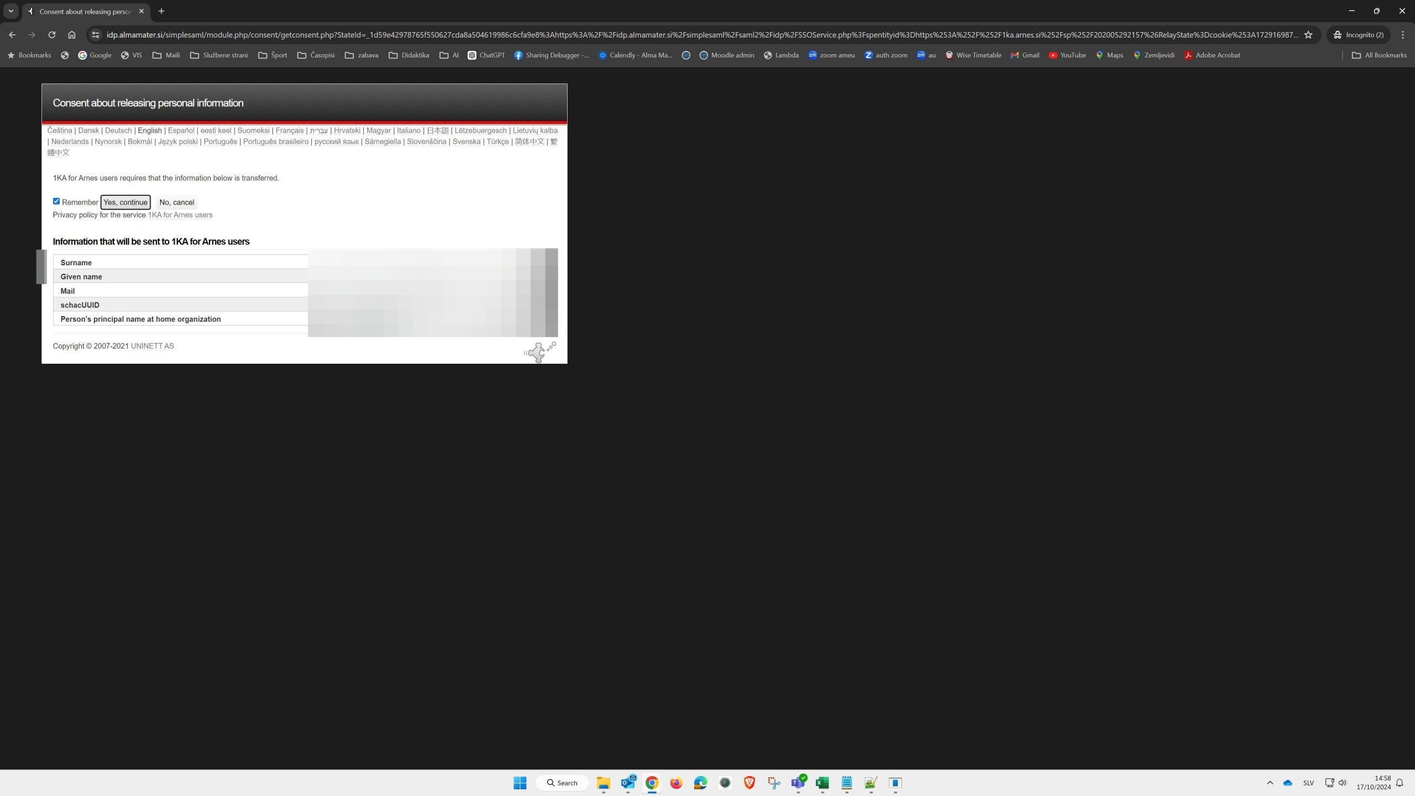This screenshot has width=1415, height=796.
Task: Open Excel from the taskbar
Action: (x=822, y=783)
